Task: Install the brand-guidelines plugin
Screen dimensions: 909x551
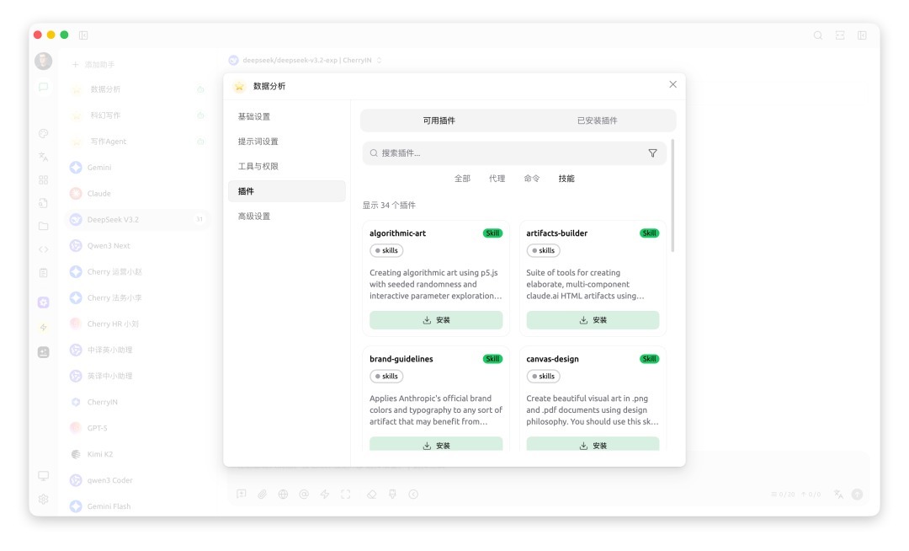Action: [436, 444]
